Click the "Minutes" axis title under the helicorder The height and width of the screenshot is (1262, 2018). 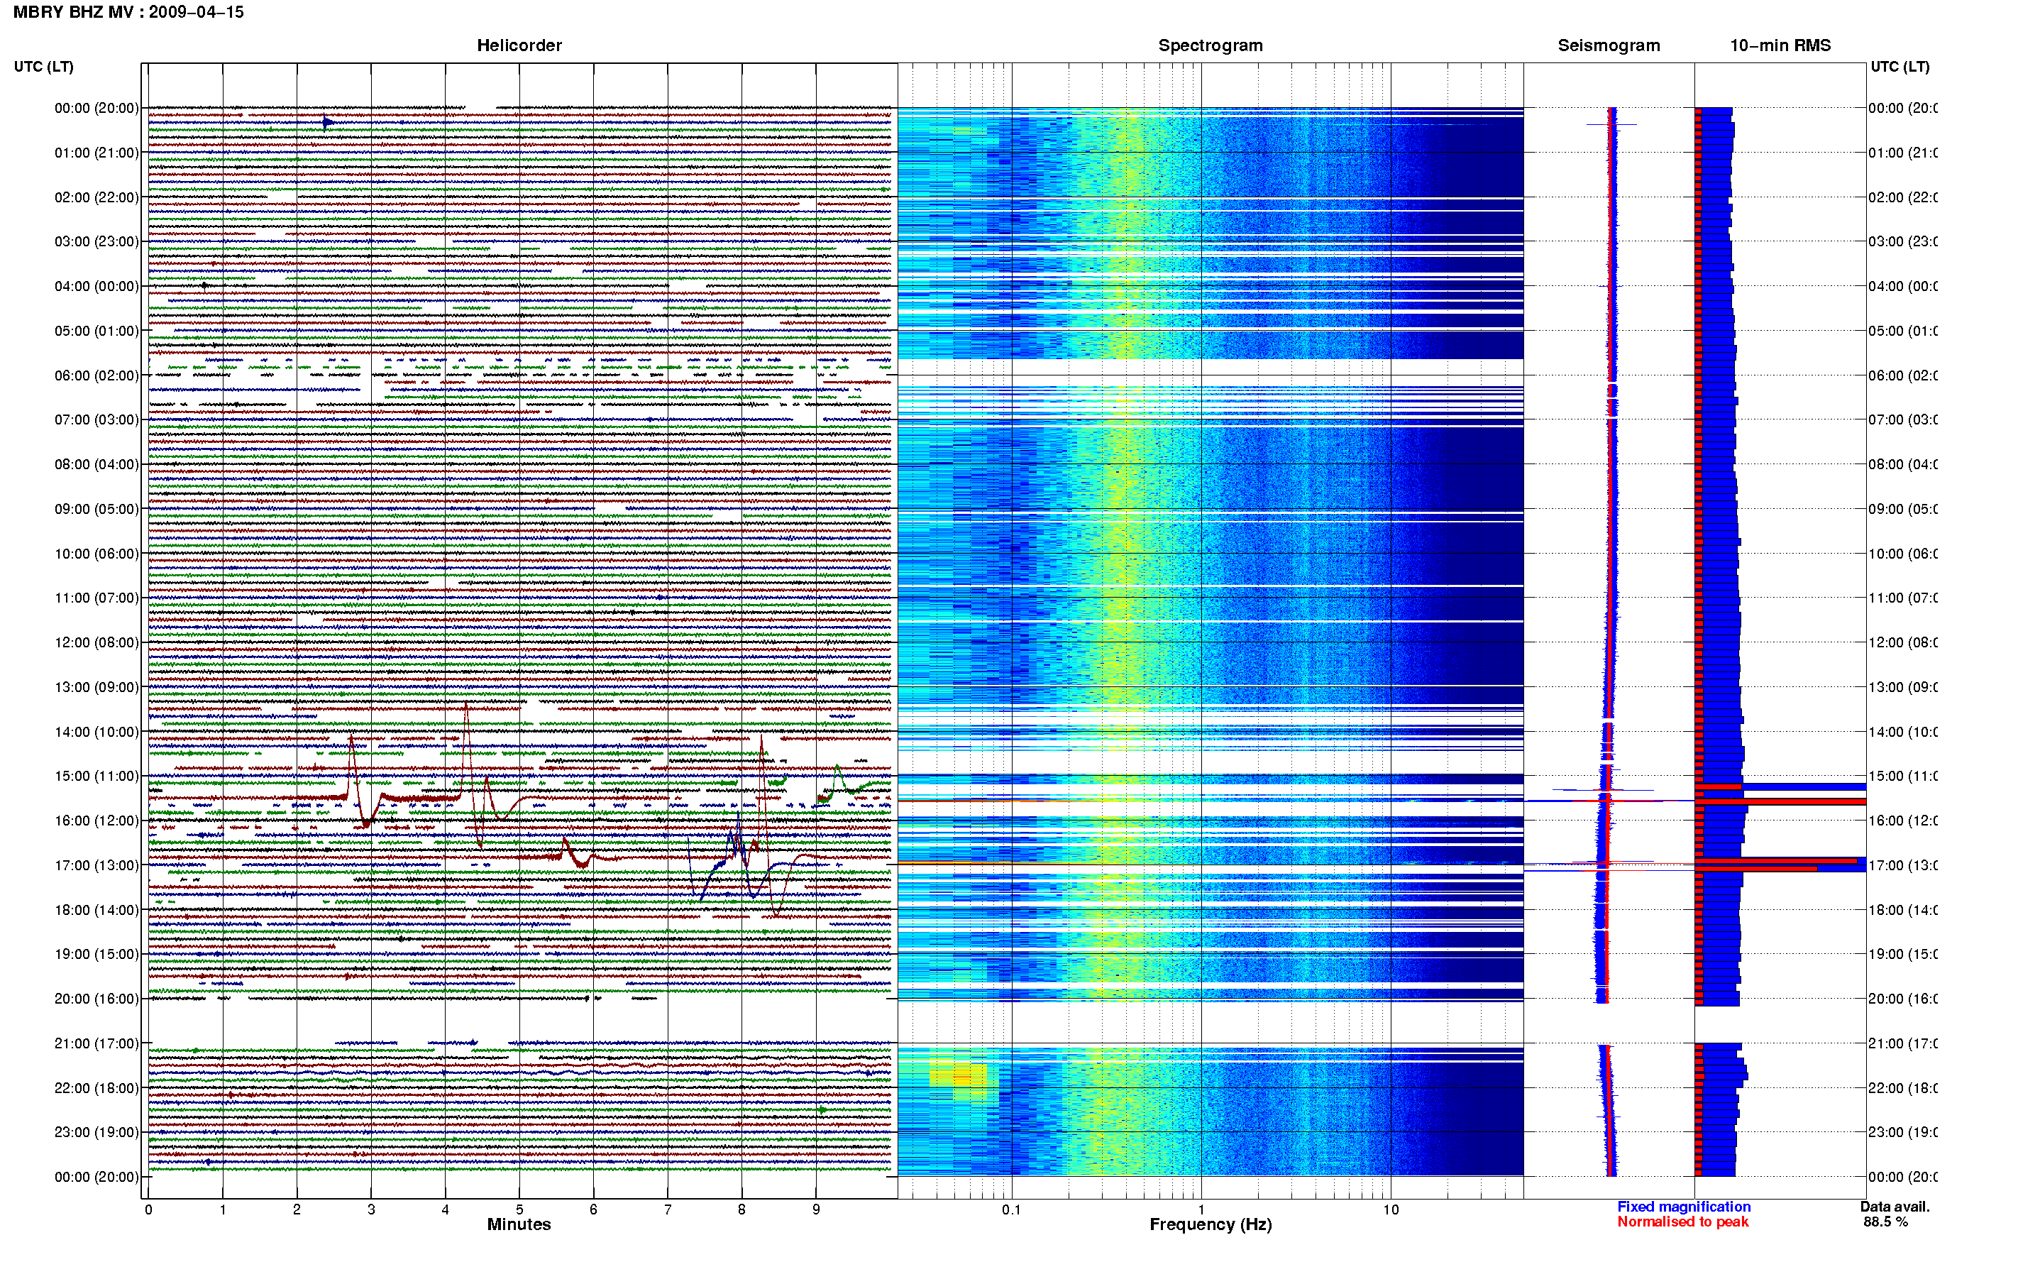click(519, 1224)
